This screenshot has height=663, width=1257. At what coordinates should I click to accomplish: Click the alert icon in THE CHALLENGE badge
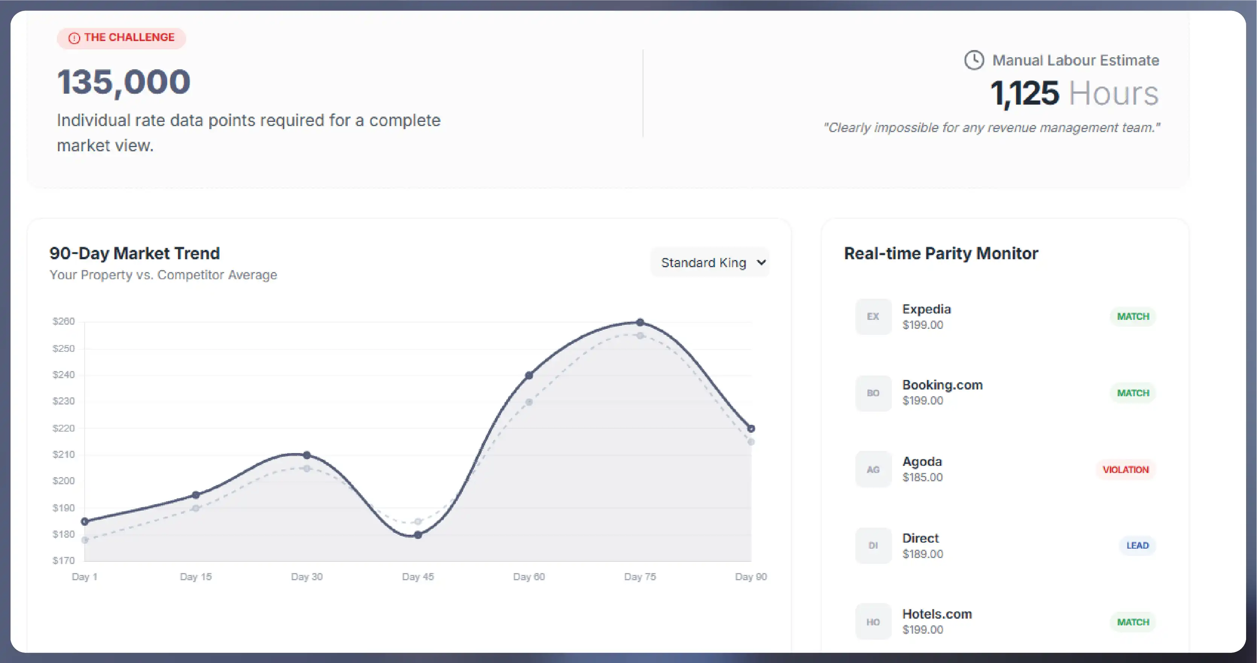click(74, 38)
